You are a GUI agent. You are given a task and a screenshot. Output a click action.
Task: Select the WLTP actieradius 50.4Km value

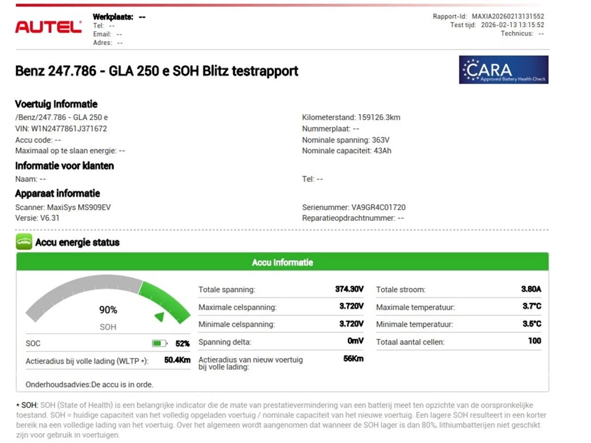point(177,360)
